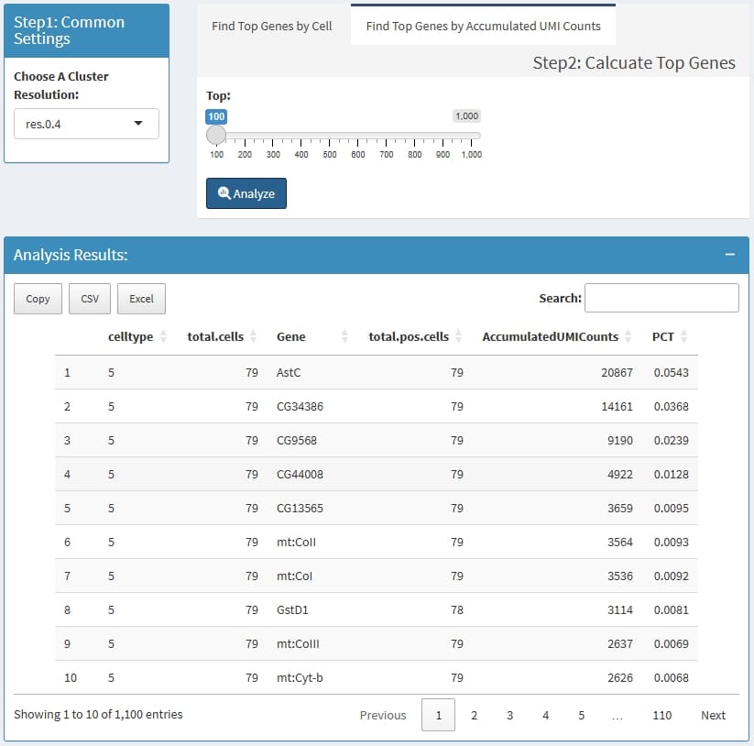This screenshot has width=754, height=746.
Task: Sort by PCT column arrows
Action: tap(684, 336)
